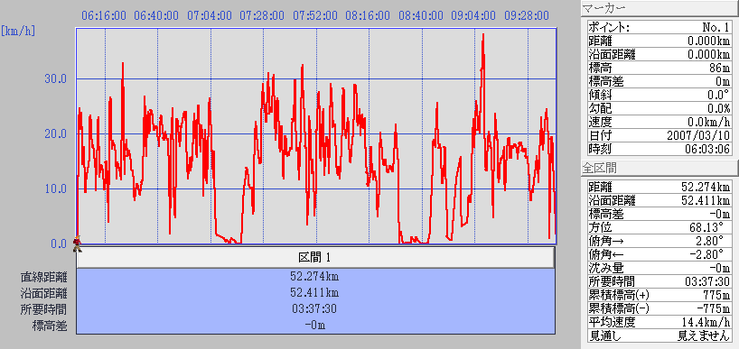
Task: Click the 07:28:00 time axis label
Action: 263,15
